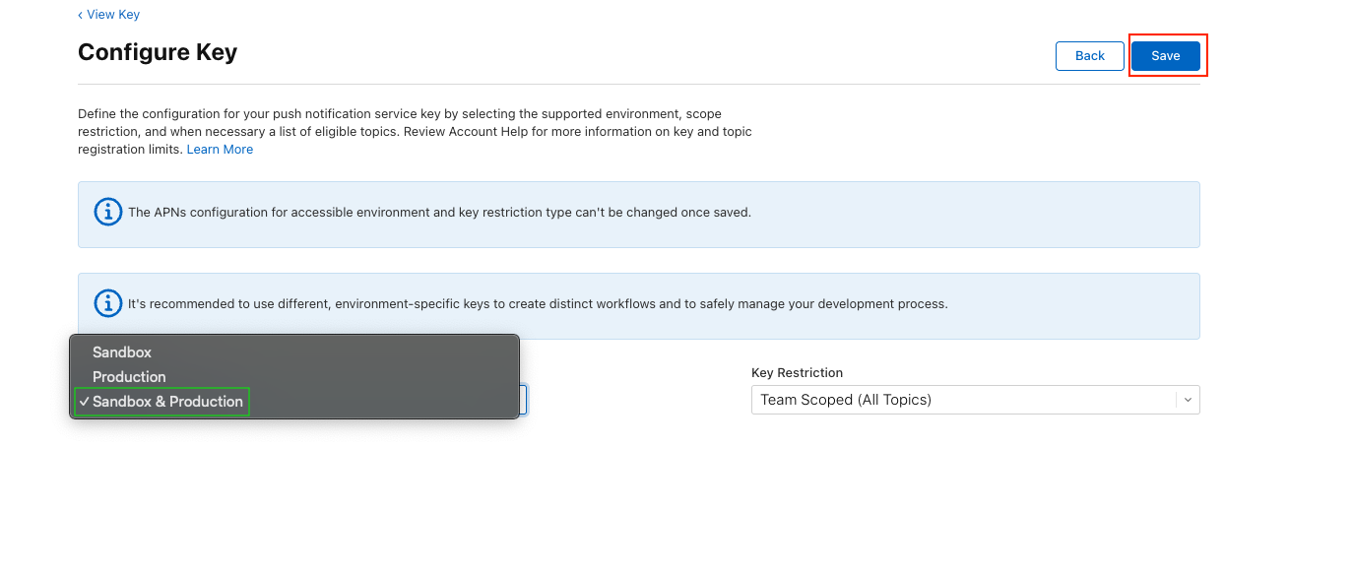The height and width of the screenshot is (575, 1352).
Task: Click the recommended environment-specific keys message
Action: coord(538,304)
